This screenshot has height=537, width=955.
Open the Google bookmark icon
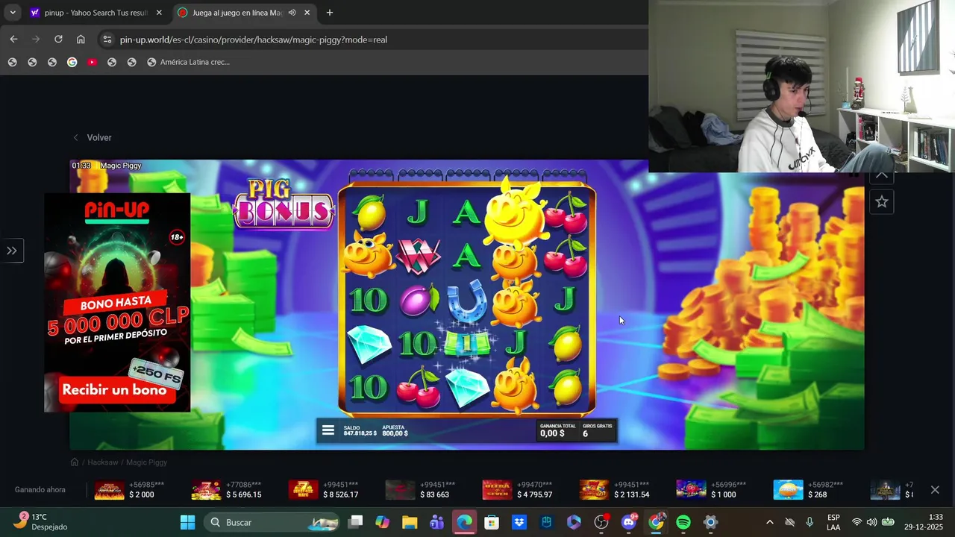click(x=72, y=62)
